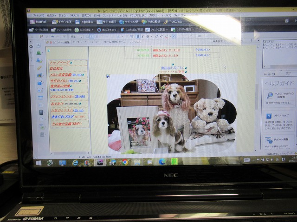Switch to the プレビュー tab
297x222 pixels.
(94, 42)
